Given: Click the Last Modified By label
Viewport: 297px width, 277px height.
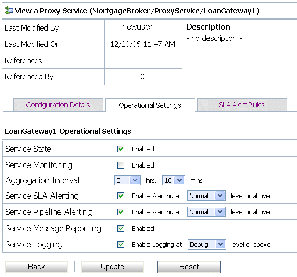Looking at the screenshot, I should point(32,28).
